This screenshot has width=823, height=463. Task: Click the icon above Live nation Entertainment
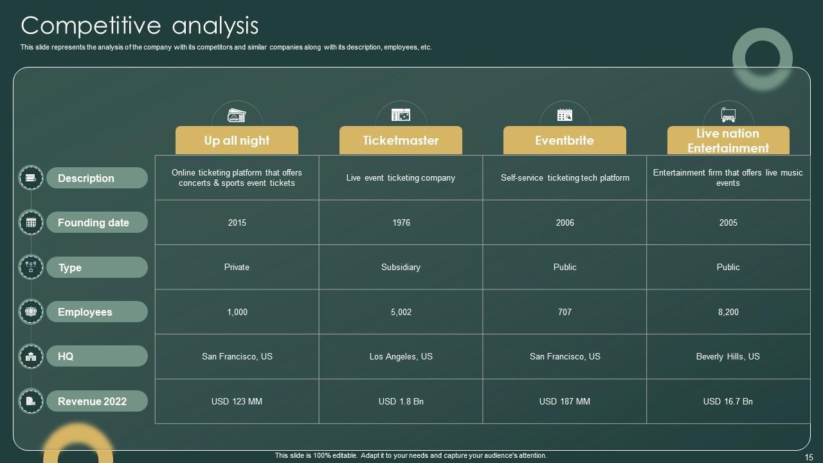coord(728,115)
